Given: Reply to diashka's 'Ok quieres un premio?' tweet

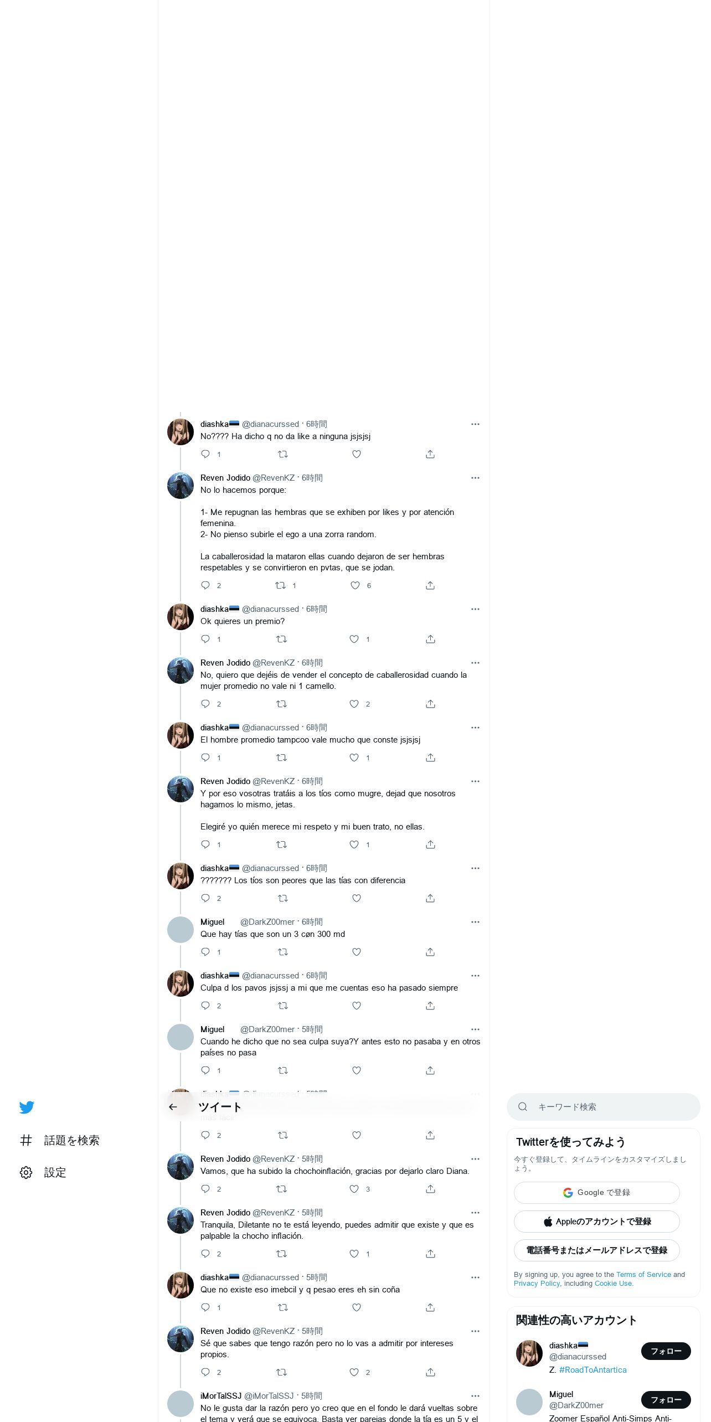Looking at the screenshot, I should pos(205,639).
